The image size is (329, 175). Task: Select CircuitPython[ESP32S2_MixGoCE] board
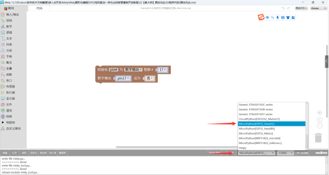[x=271, y=119]
